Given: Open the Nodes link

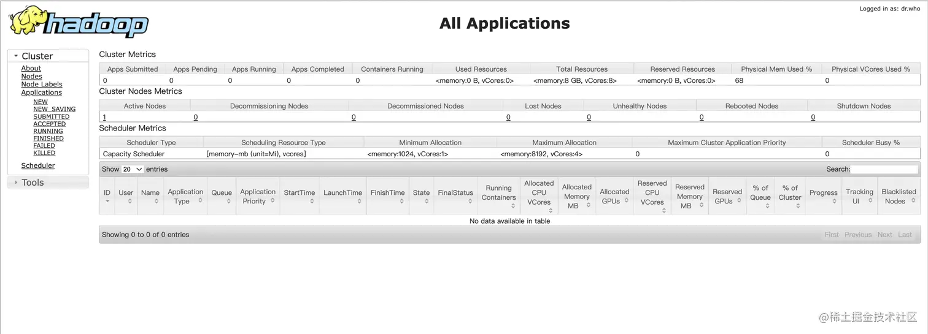Looking at the screenshot, I should [x=32, y=77].
